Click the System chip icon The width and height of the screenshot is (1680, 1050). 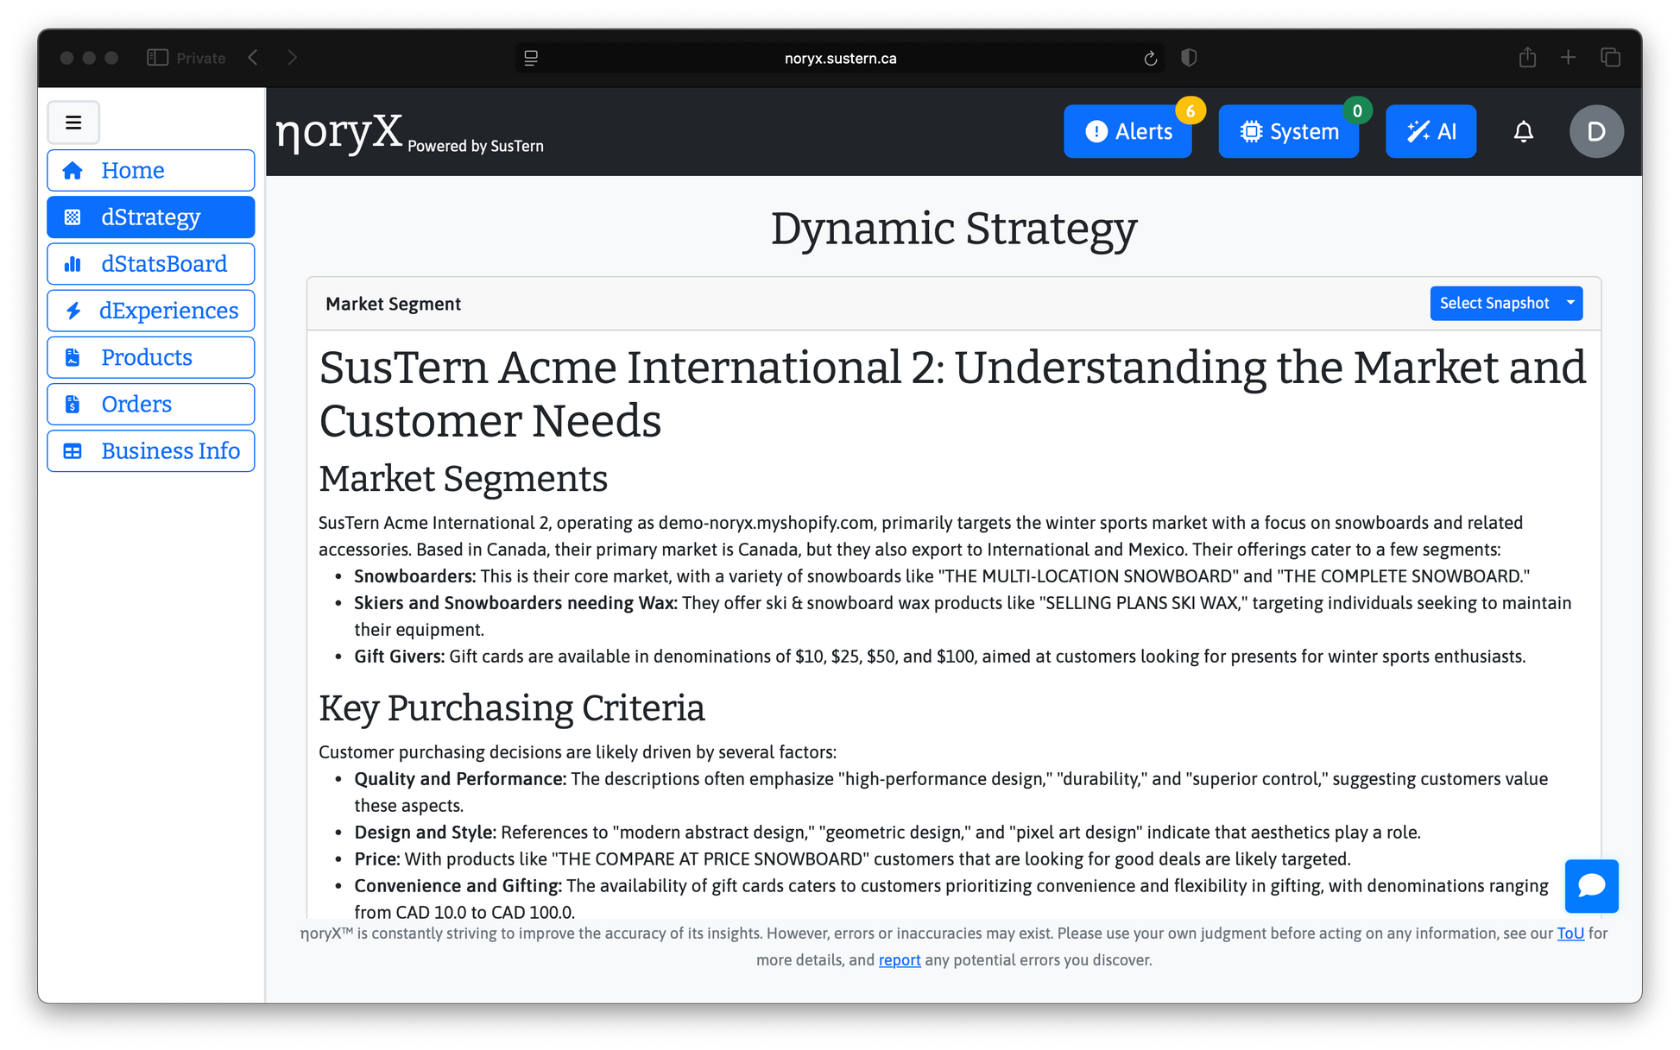pos(1251,131)
